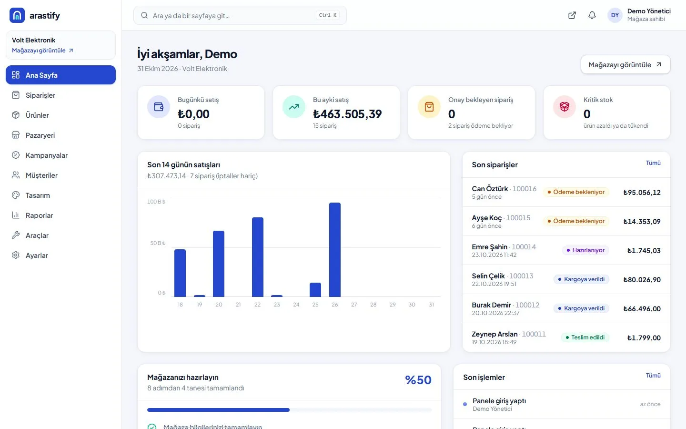Click the Bu ayki satış trend icon
The height and width of the screenshot is (429, 686).
(x=294, y=107)
